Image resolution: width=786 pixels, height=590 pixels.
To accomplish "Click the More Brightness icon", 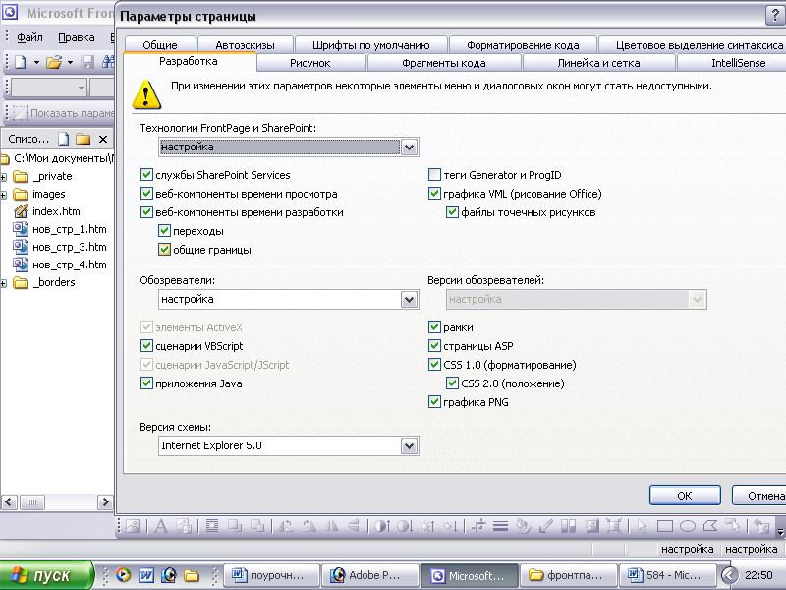I will 427,526.
